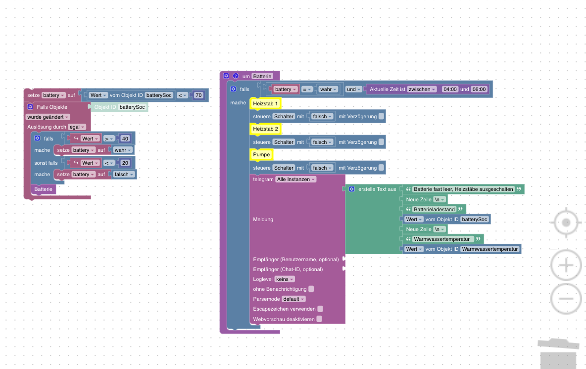This screenshot has width=586, height=369.
Task: Zoom out with the minus circle icon
Action: point(566,298)
